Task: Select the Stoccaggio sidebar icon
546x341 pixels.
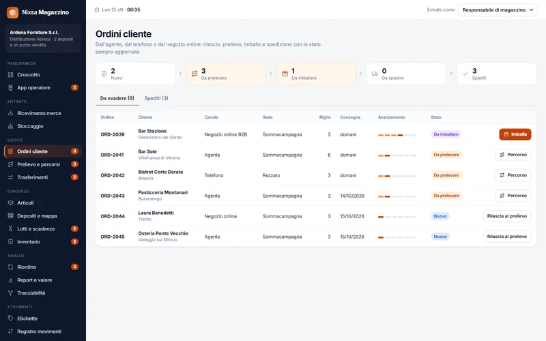Action: point(10,126)
